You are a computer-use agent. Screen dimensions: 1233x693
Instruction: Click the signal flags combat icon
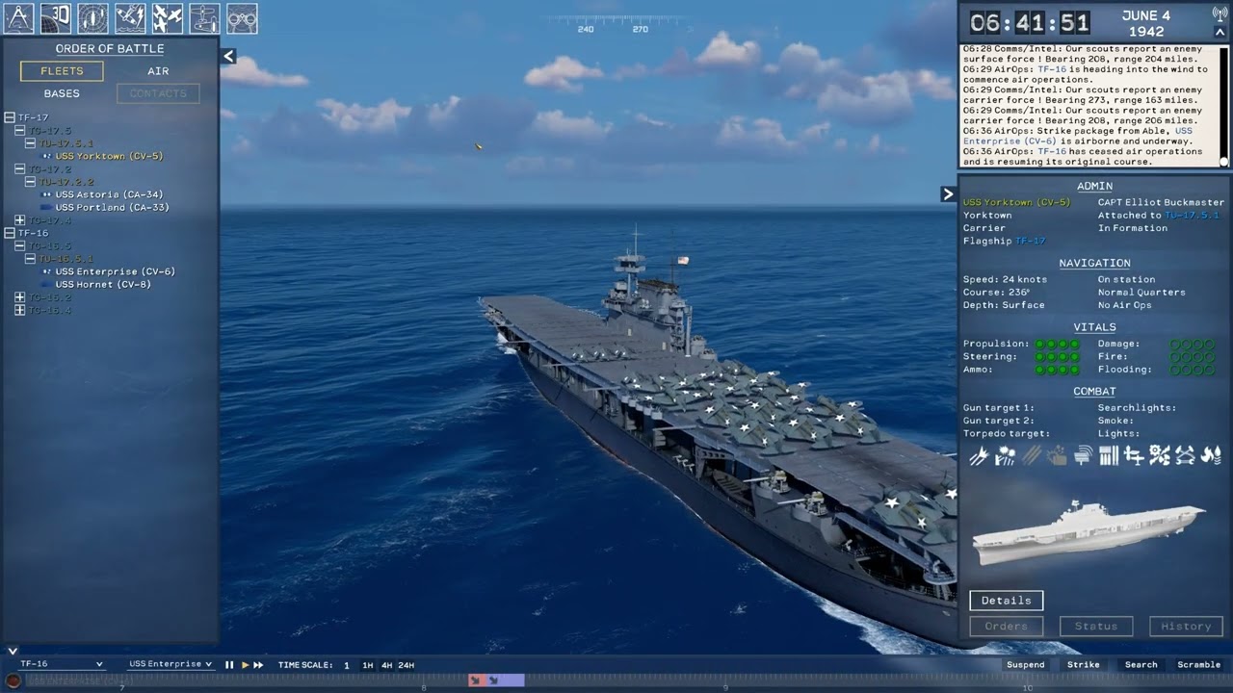[1109, 456]
